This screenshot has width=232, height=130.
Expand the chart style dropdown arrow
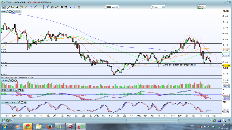205,7
